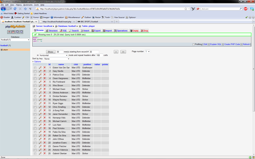Reload page with Firefox reload button
The image size is (255, 159).
pos(15,9)
